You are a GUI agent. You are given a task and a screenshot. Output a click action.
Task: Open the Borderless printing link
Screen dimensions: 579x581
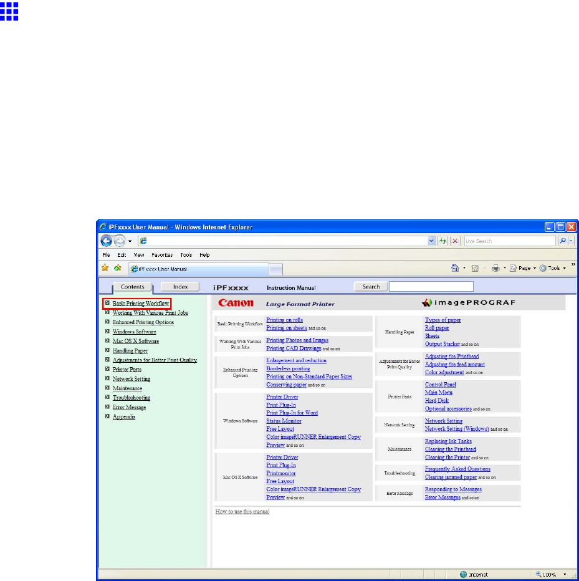tap(288, 368)
